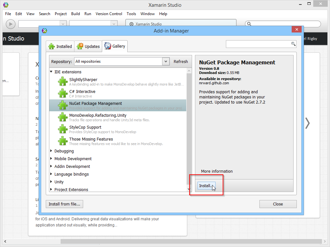The height and width of the screenshot is (247, 330).
Task: Click the C# Interactive add-in puzzle icon
Action: (x=63, y=93)
